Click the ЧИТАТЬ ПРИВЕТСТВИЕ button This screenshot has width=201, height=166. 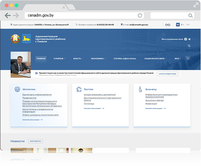[167, 74]
